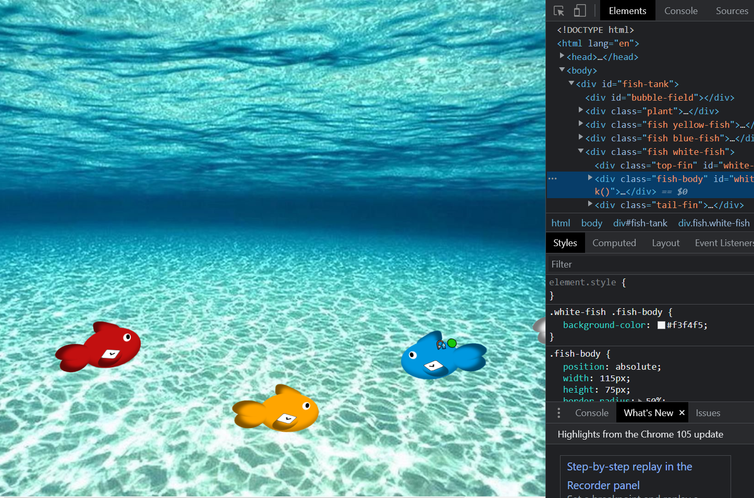
Task: Open Step-by-step replay in the Recorder link
Action: tap(629, 476)
